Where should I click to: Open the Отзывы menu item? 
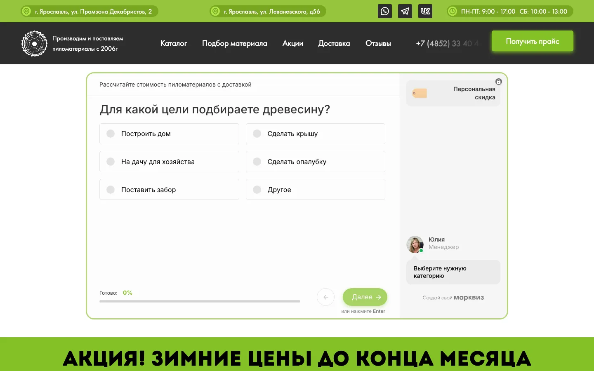[x=378, y=43]
